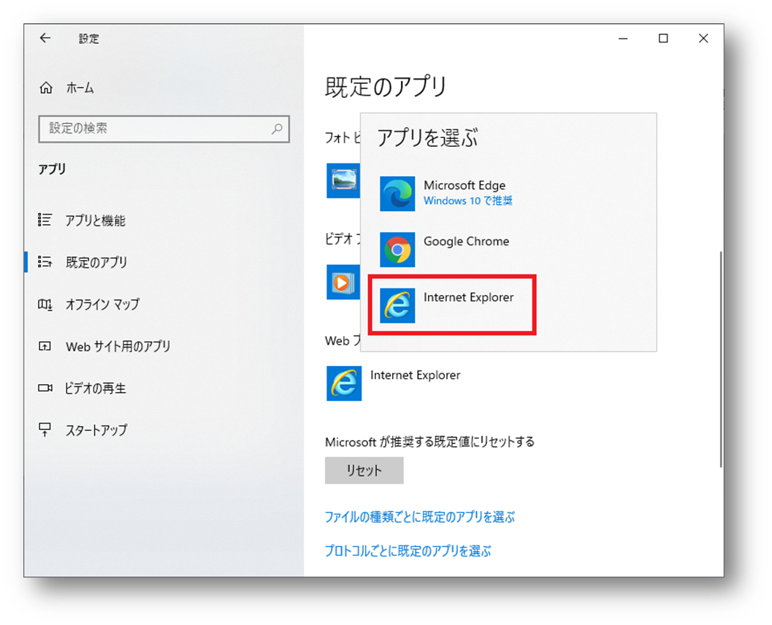Click the Windows 10 で推奨 text
The width and height of the screenshot is (772, 625).
click(467, 200)
